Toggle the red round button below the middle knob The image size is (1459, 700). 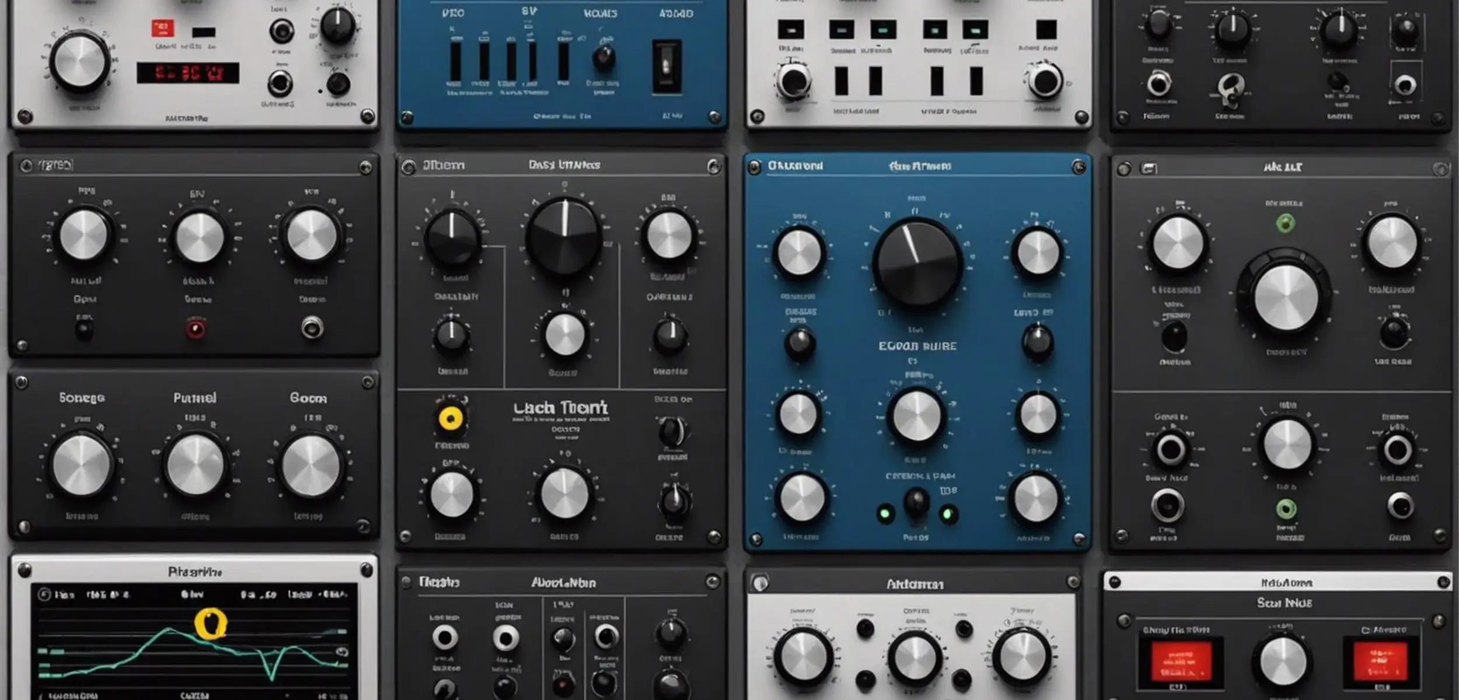click(196, 328)
